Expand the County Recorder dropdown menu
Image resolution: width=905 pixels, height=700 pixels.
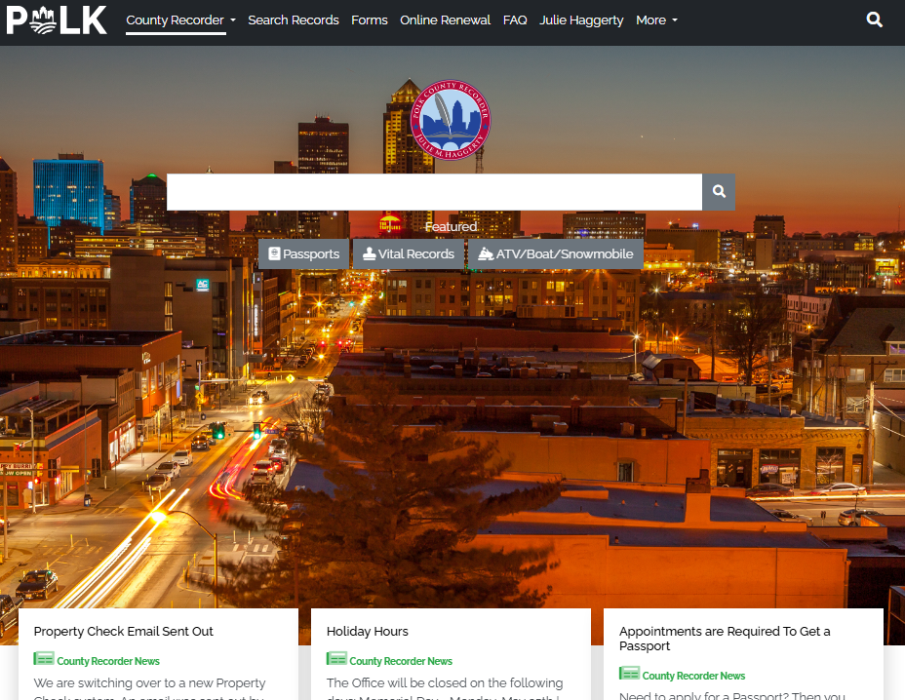tap(181, 20)
